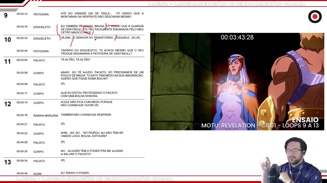Click the MOTU: REVELATION loops caption
The height and width of the screenshot is (183, 327).
click(x=260, y=126)
